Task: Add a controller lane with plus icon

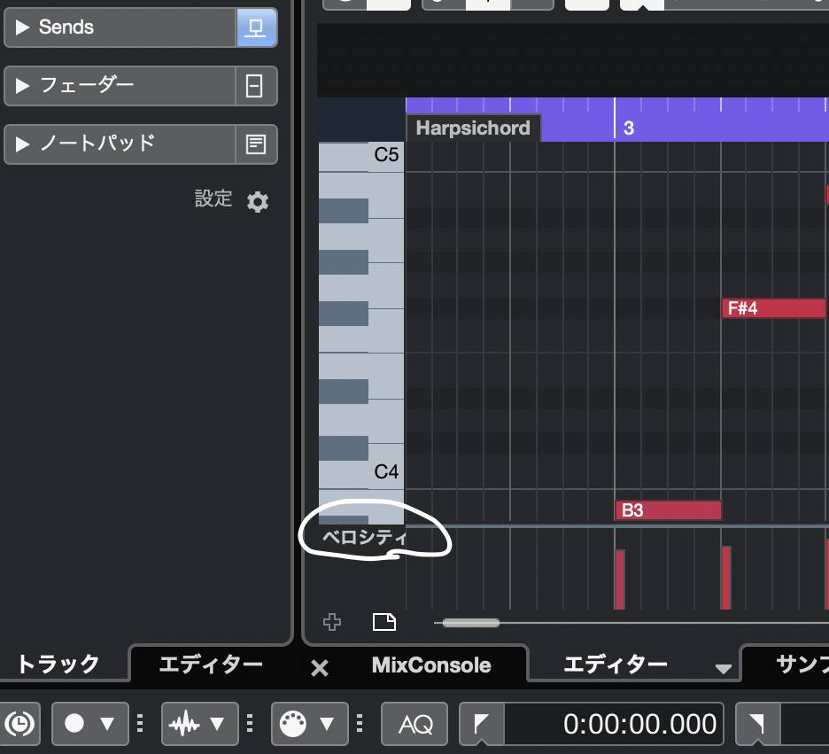Action: 332,622
